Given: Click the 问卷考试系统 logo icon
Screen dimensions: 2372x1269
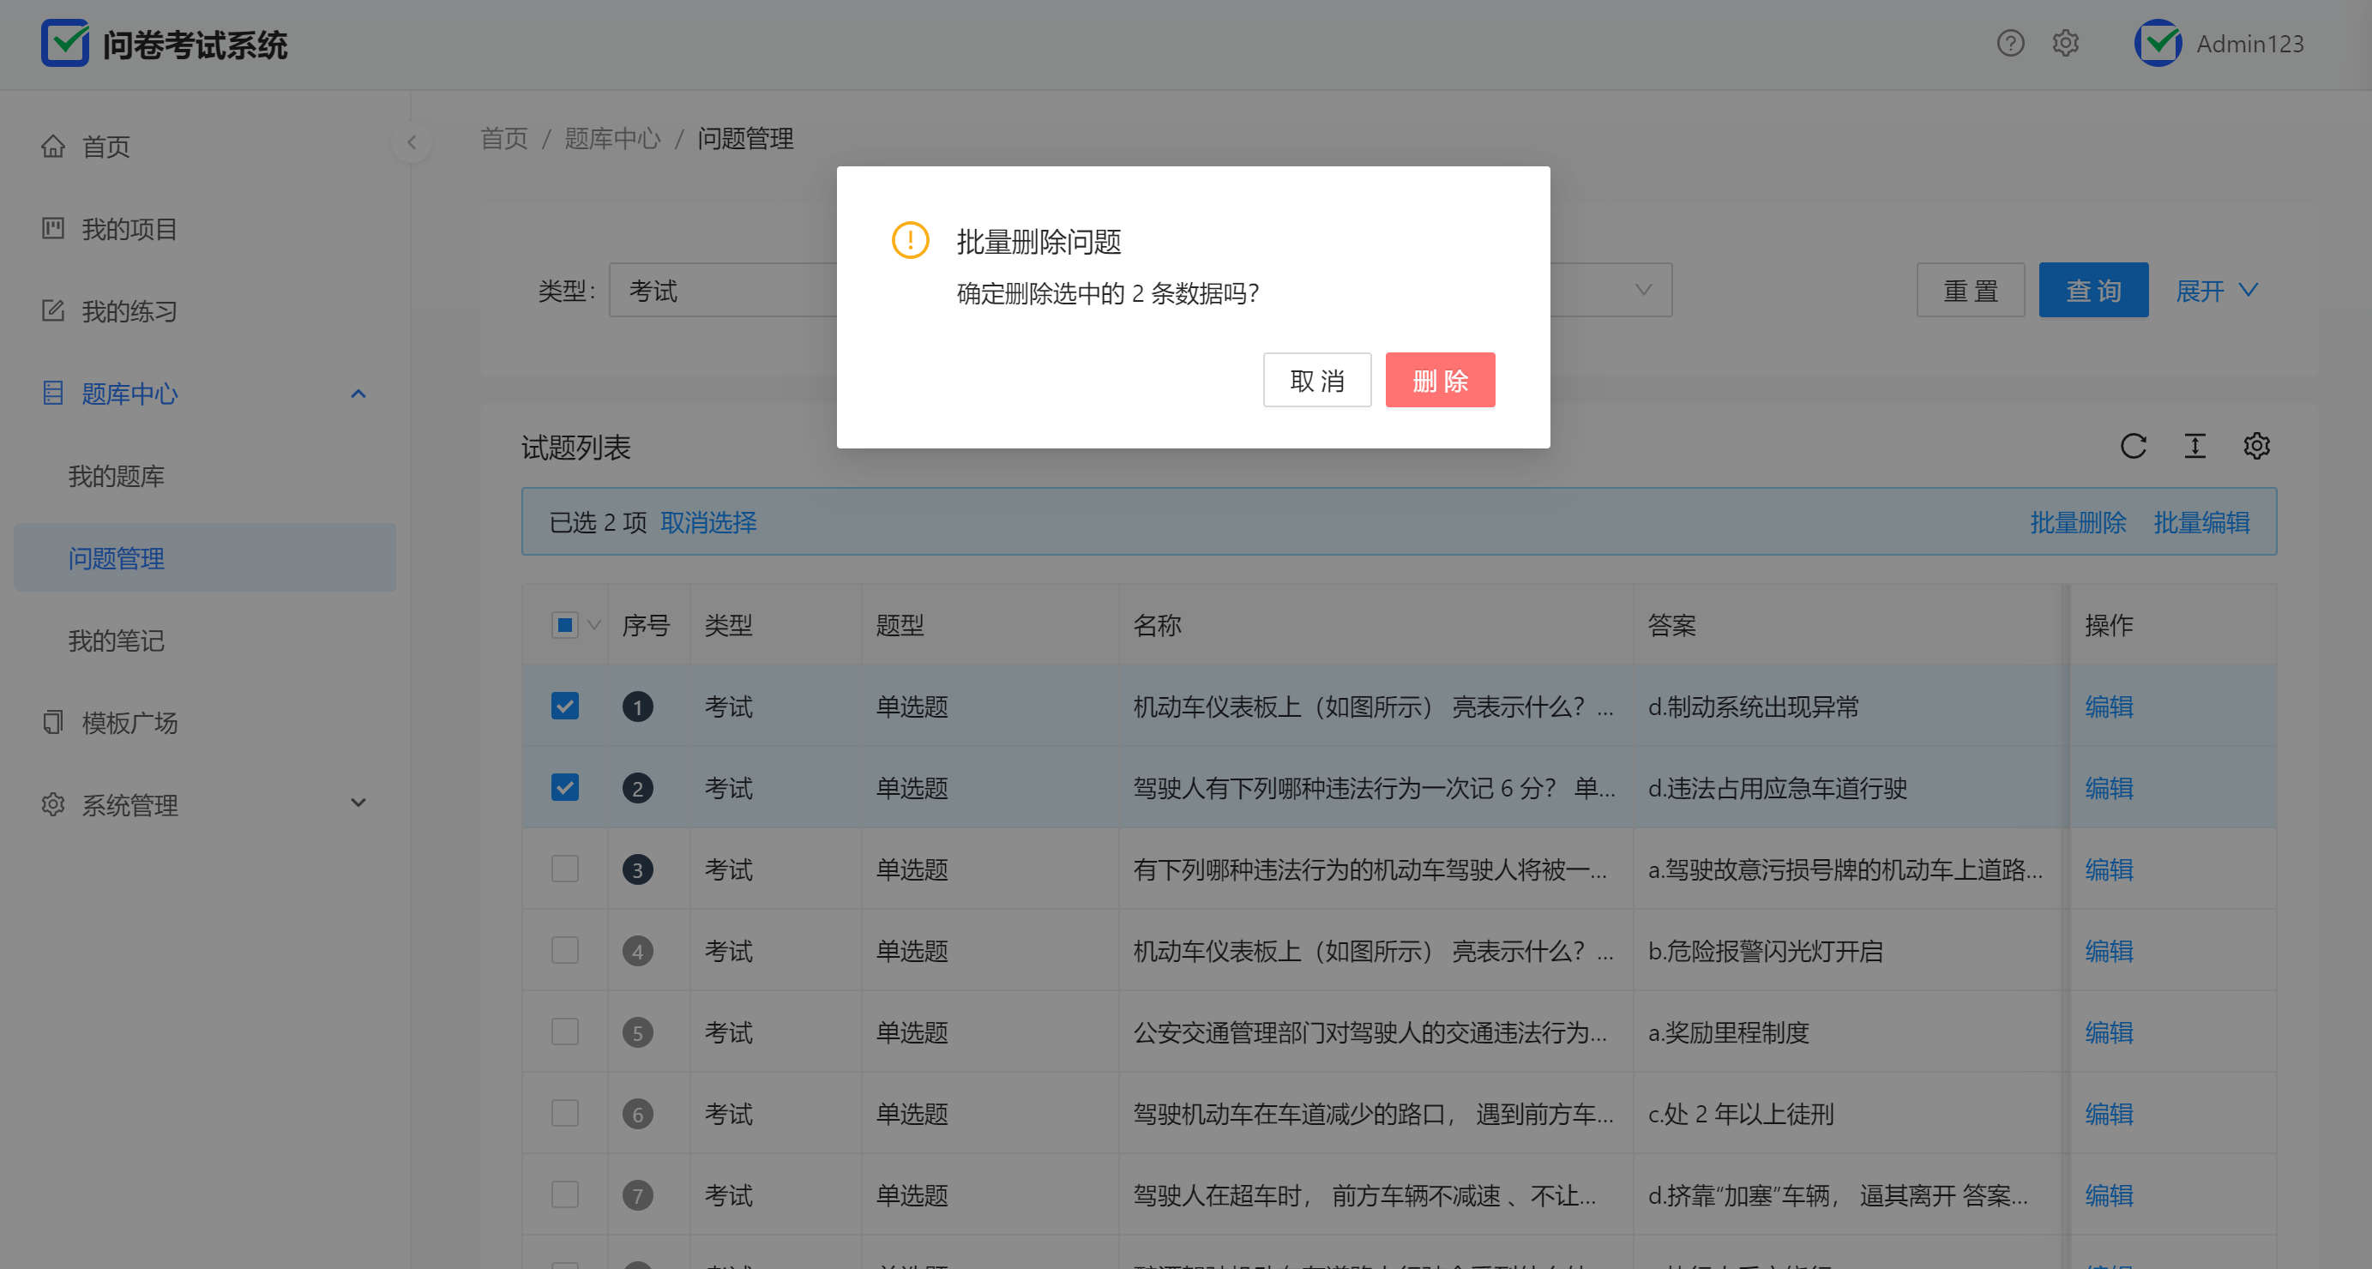Looking at the screenshot, I should point(64,43).
